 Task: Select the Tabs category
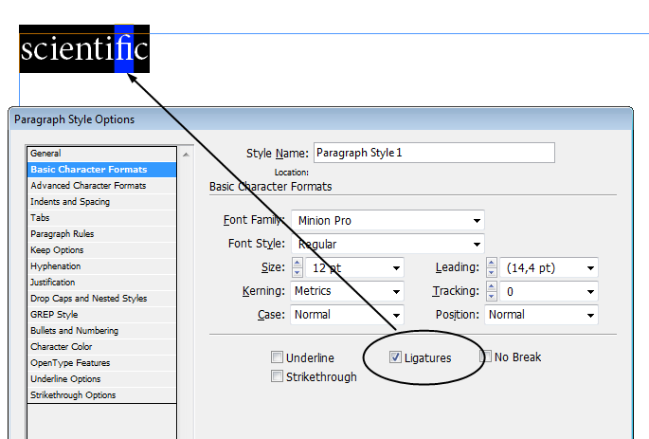click(101, 218)
